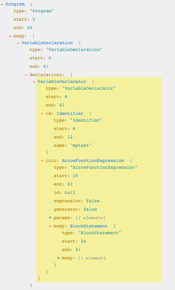Collapse the init ArrowFunctionExpression node
Viewport: 175px width, 290px height.
(x=42, y=161)
